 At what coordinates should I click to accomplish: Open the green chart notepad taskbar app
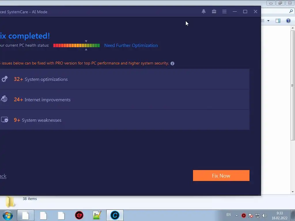click(x=97, y=215)
